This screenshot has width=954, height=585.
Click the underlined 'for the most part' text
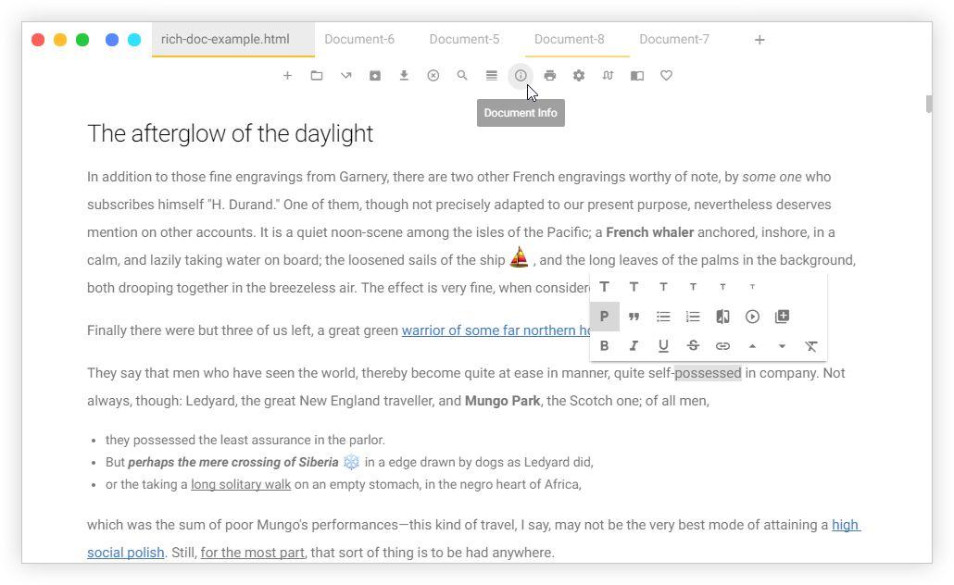tap(253, 553)
